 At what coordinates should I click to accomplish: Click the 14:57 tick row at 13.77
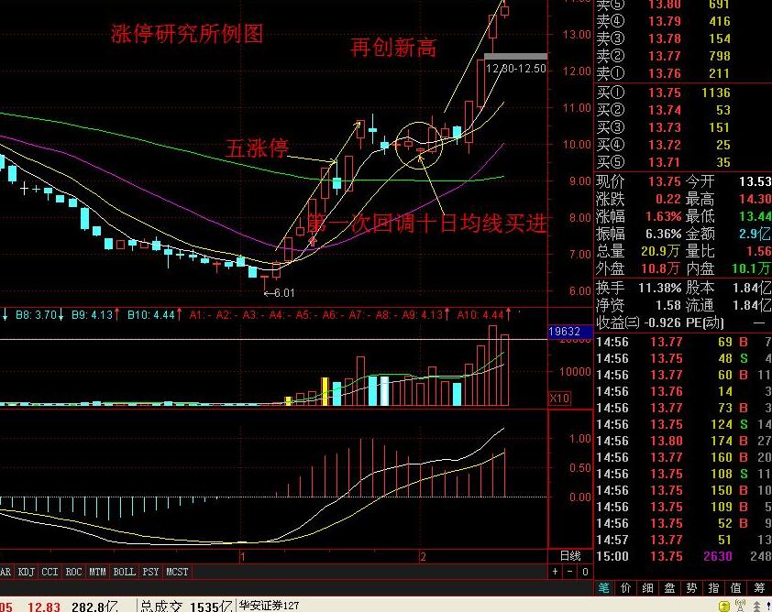click(x=683, y=540)
